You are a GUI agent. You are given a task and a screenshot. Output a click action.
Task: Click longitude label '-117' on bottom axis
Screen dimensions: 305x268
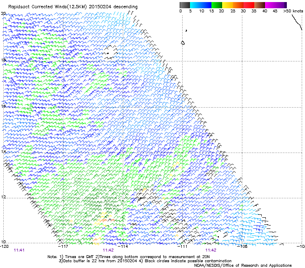[63, 247]
